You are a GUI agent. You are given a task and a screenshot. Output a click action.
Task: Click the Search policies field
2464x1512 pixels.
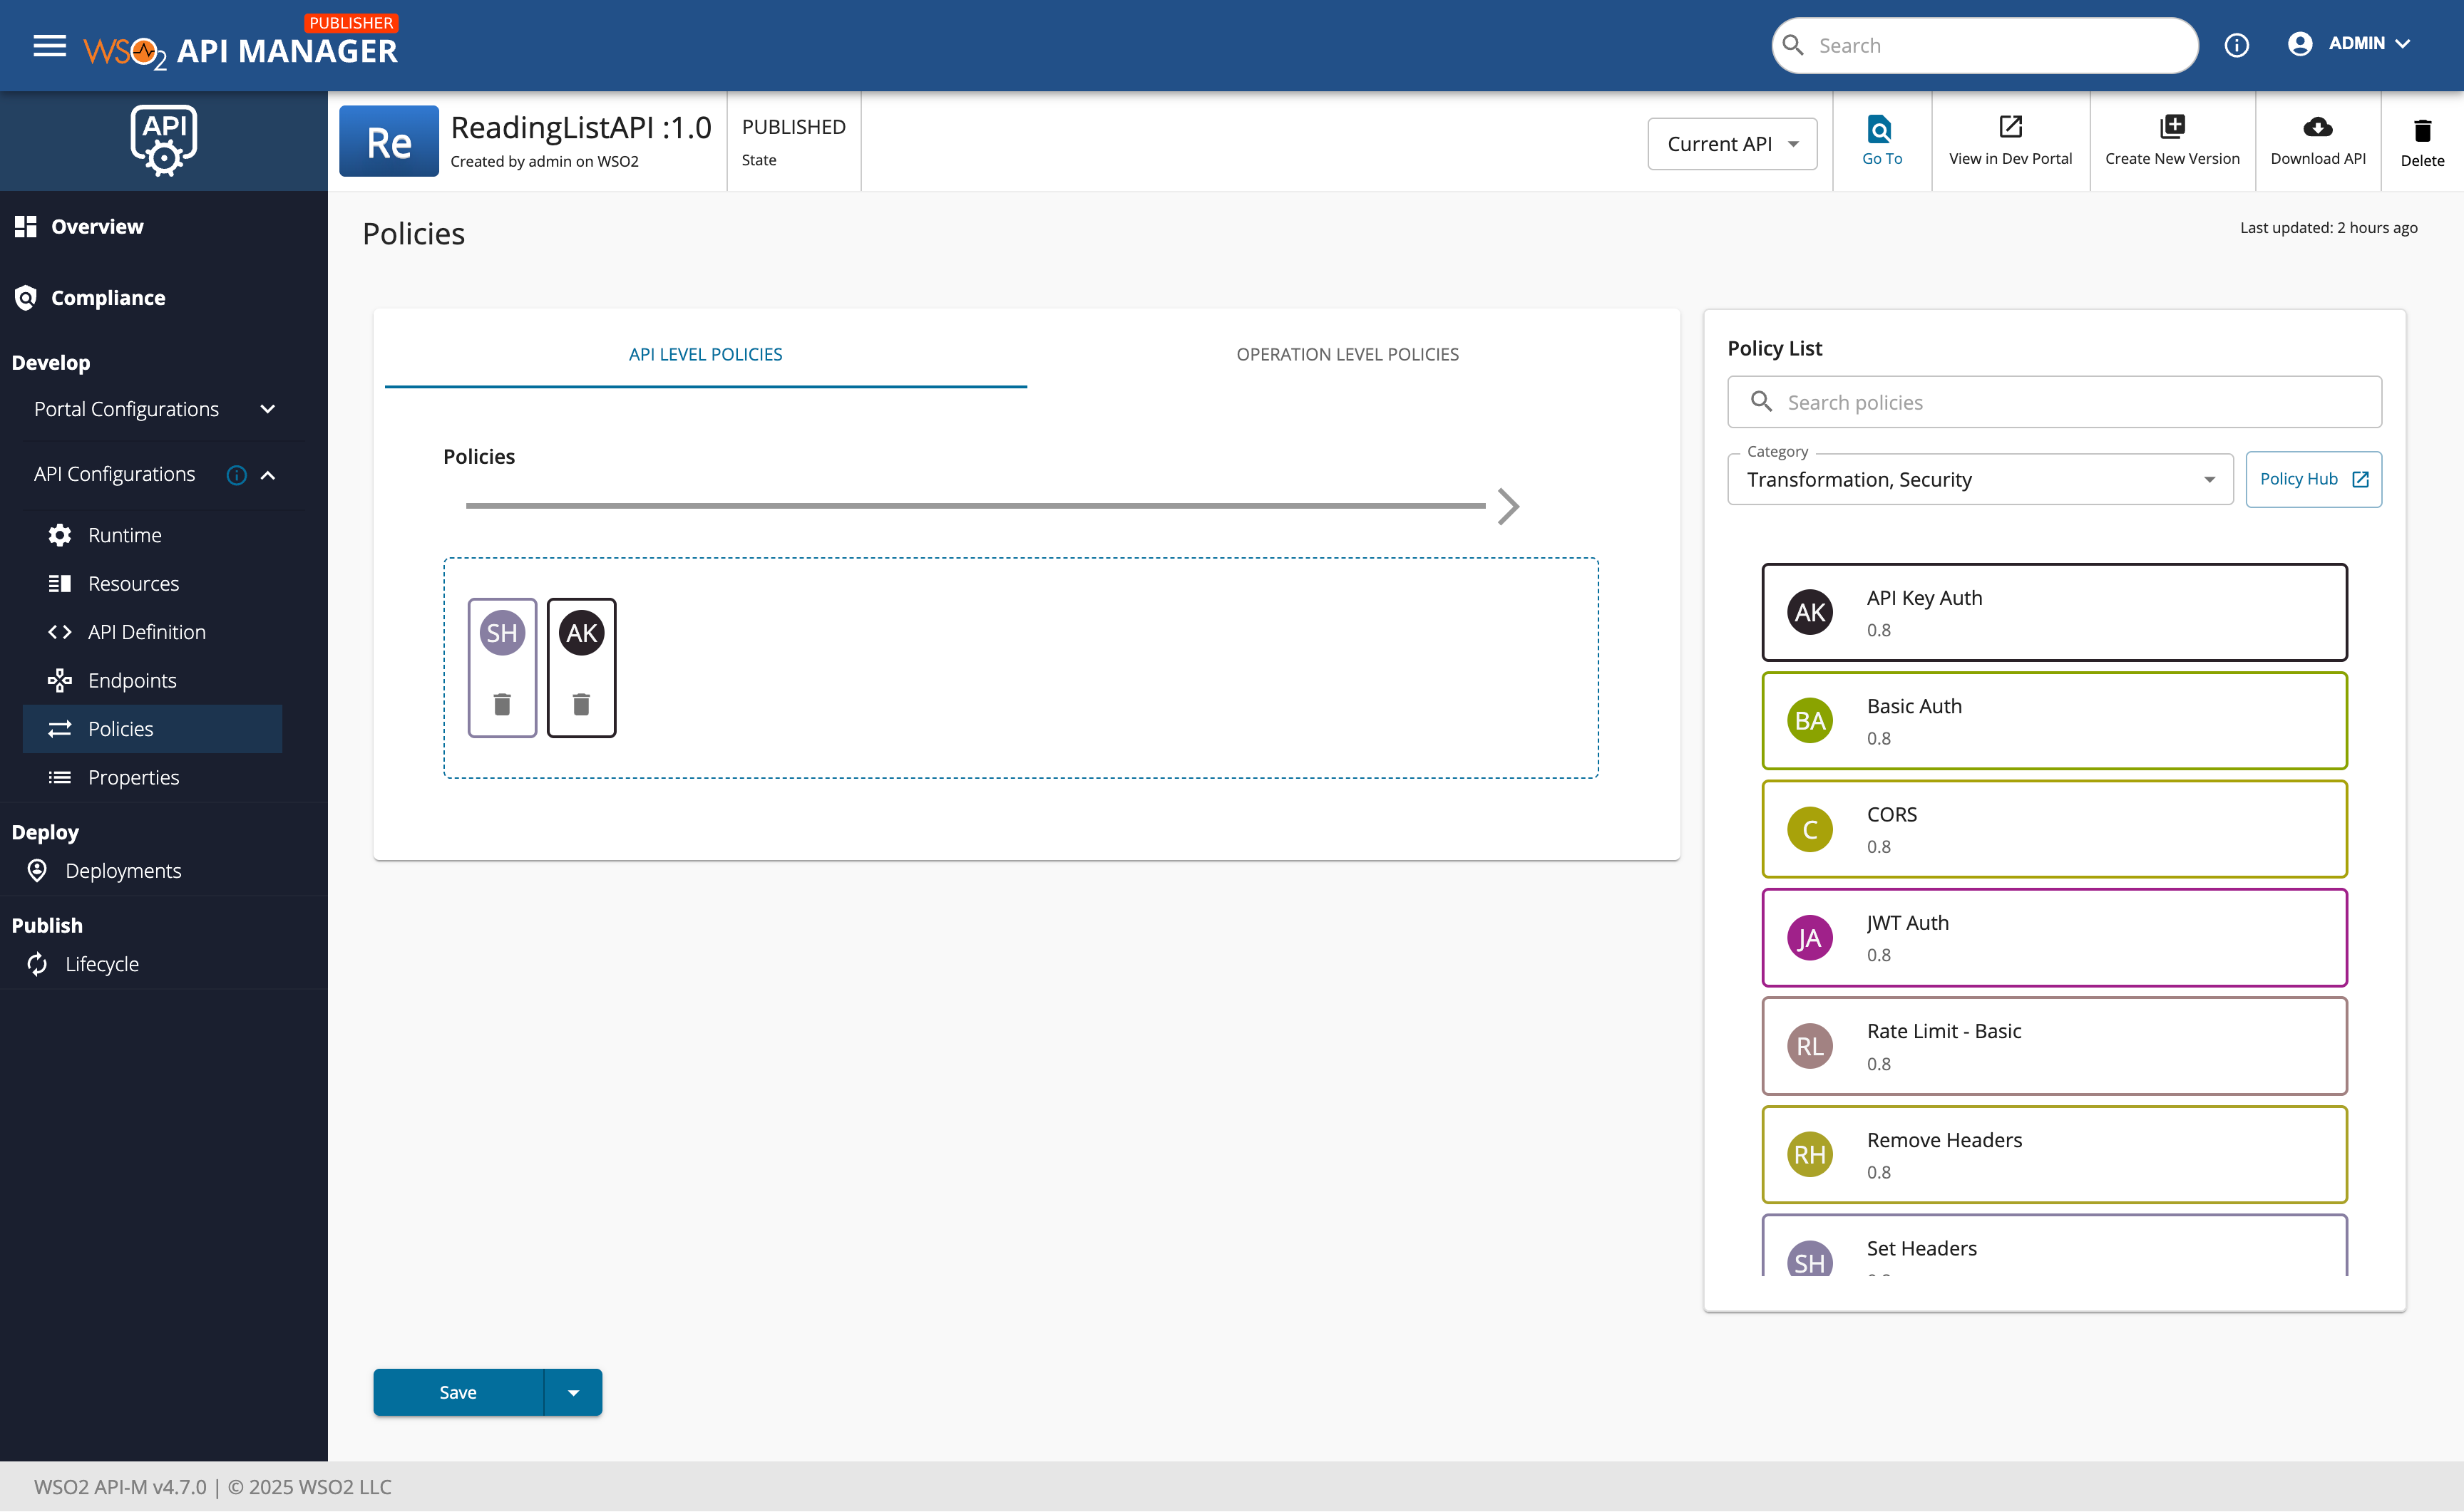tap(2054, 402)
